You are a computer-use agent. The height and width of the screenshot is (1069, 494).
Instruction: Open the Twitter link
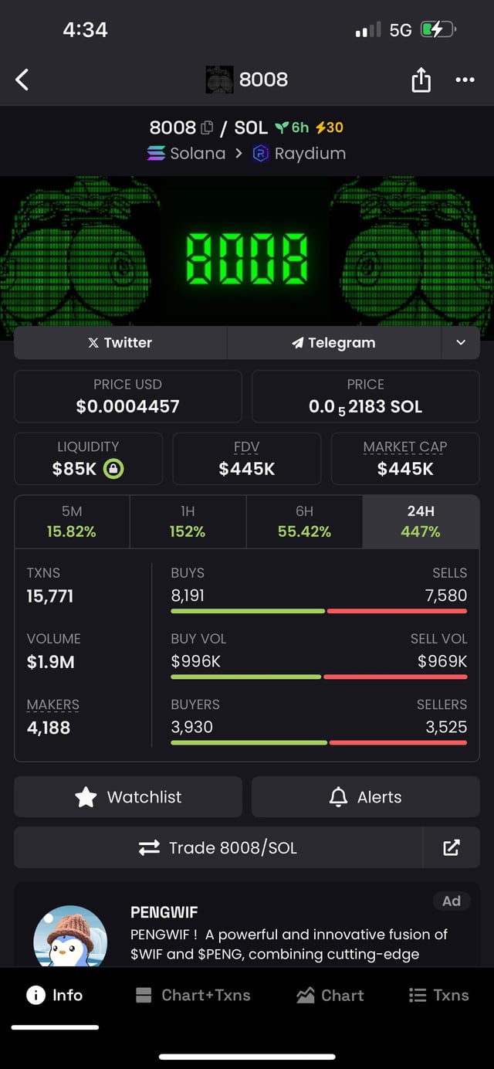pyautogui.click(x=120, y=343)
